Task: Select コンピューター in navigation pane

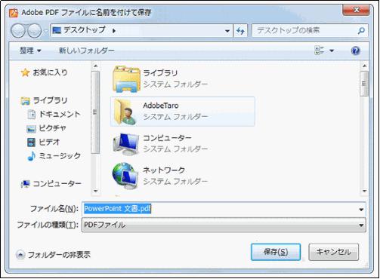Action: [x=57, y=184]
